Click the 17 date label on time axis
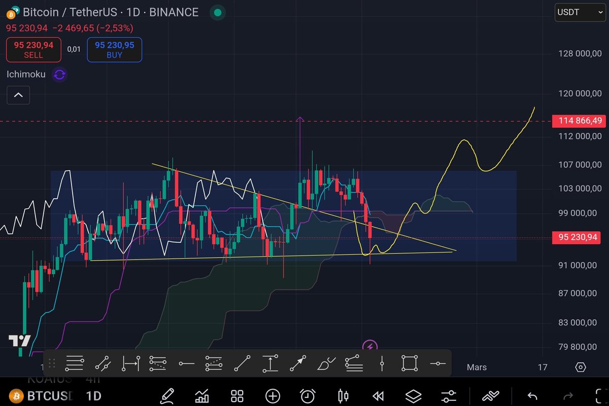The image size is (609, 406). (x=543, y=367)
